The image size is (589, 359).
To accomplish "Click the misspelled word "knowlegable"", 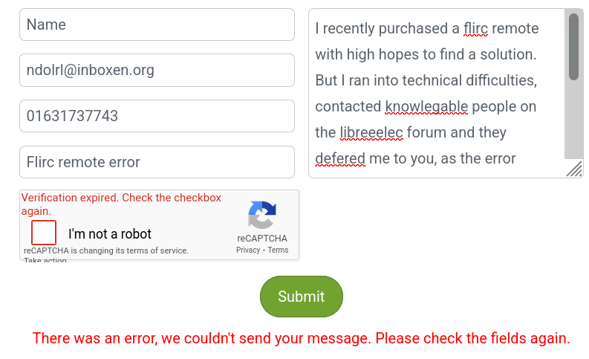I will tap(426, 106).
